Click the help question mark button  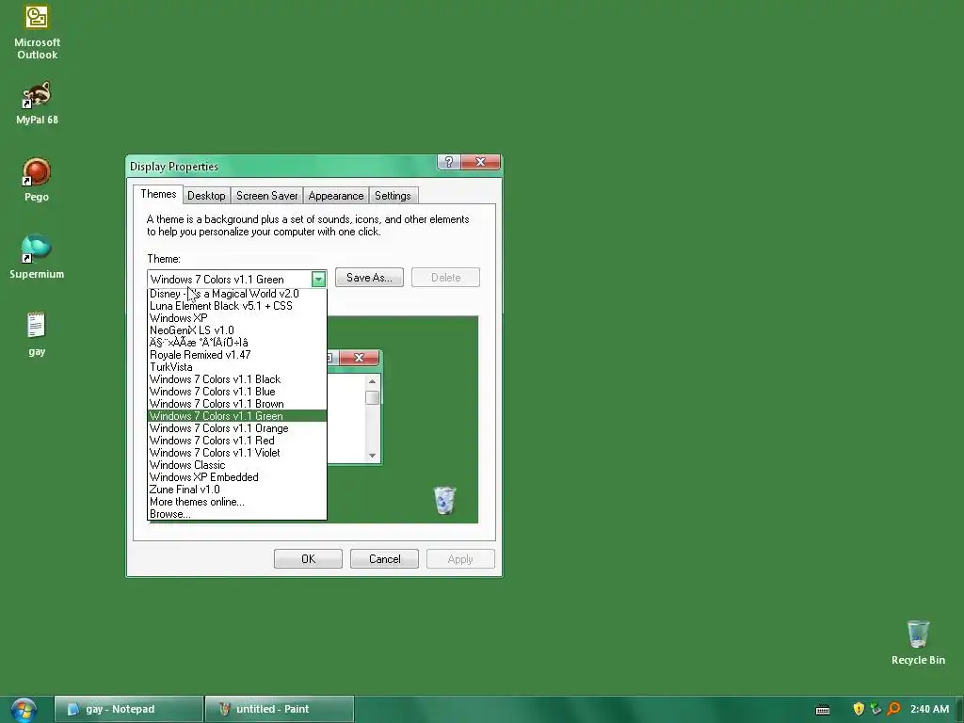point(449,162)
